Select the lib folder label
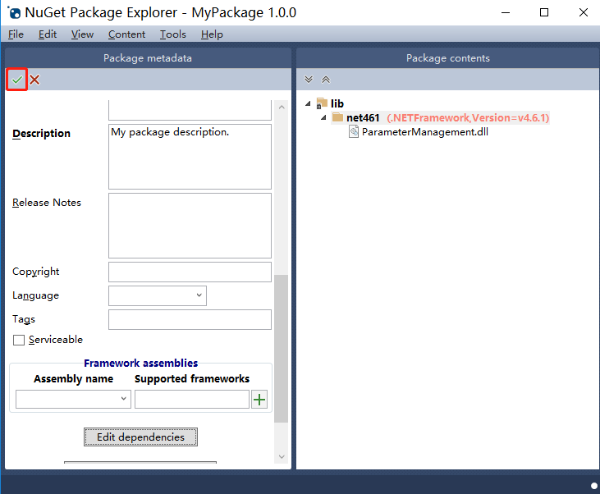Image resolution: width=600 pixels, height=494 pixels. point(337,103)
